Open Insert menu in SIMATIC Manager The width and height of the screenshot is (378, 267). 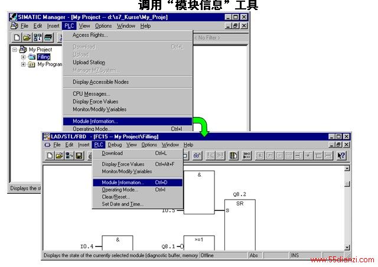(x=53, y=26)
